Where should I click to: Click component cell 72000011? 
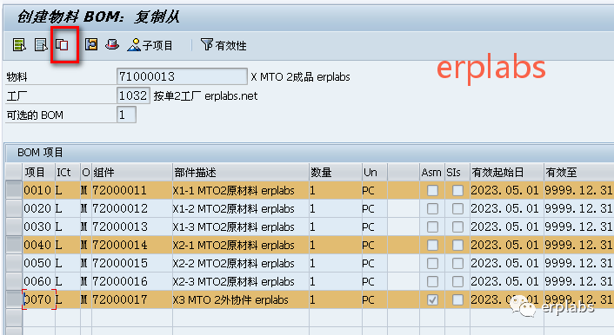131,190
